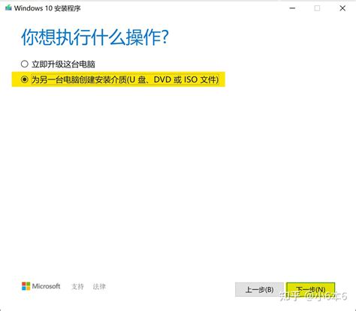Click the 下一步(N) button
This screenshot has height=311, width=356.
click(310, 290)
